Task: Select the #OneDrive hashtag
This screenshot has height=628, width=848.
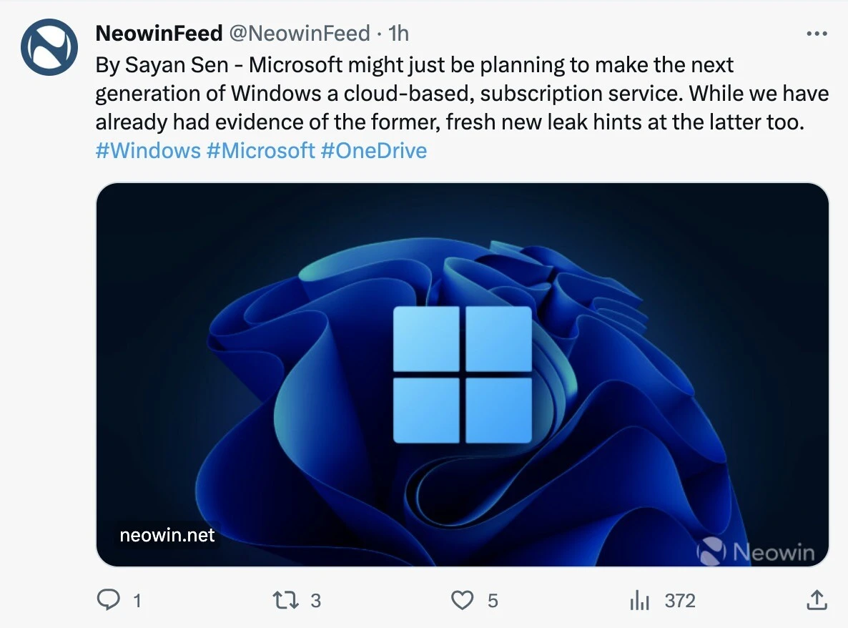Action: pyautogui.click(x=374, y=150)
